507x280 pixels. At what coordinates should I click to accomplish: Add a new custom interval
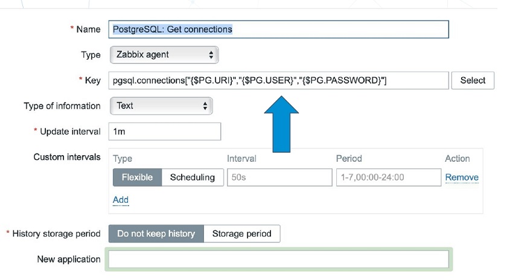[x=121, y=200]
